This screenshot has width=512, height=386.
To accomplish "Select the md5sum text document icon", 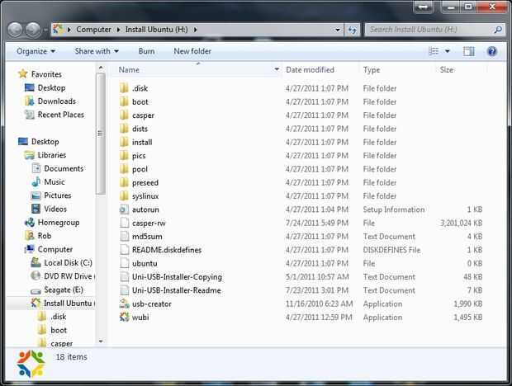I will click(124, 237).
